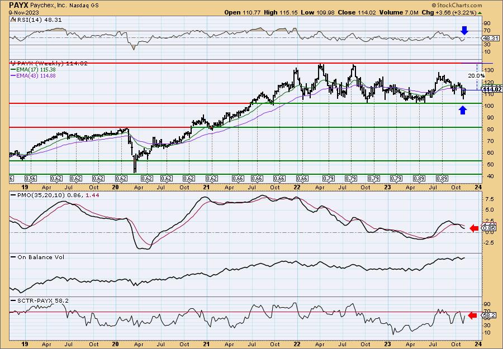Click the purple EMA(43) legend color dash

[x=13, y=75]
